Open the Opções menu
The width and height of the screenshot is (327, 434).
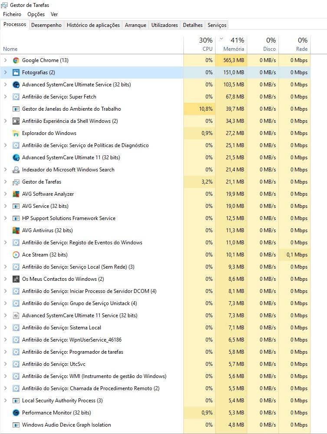(36, 14)
